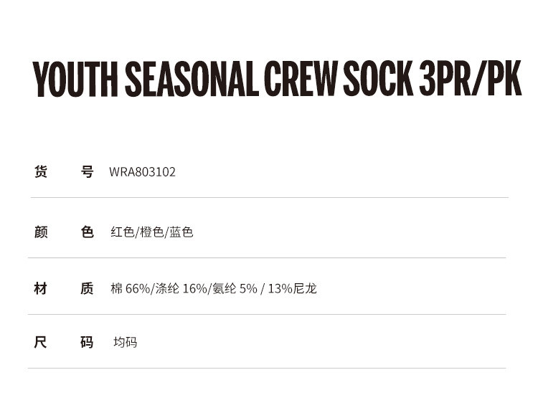Click the word SEASONAL in the heading

tap(192, 80)
